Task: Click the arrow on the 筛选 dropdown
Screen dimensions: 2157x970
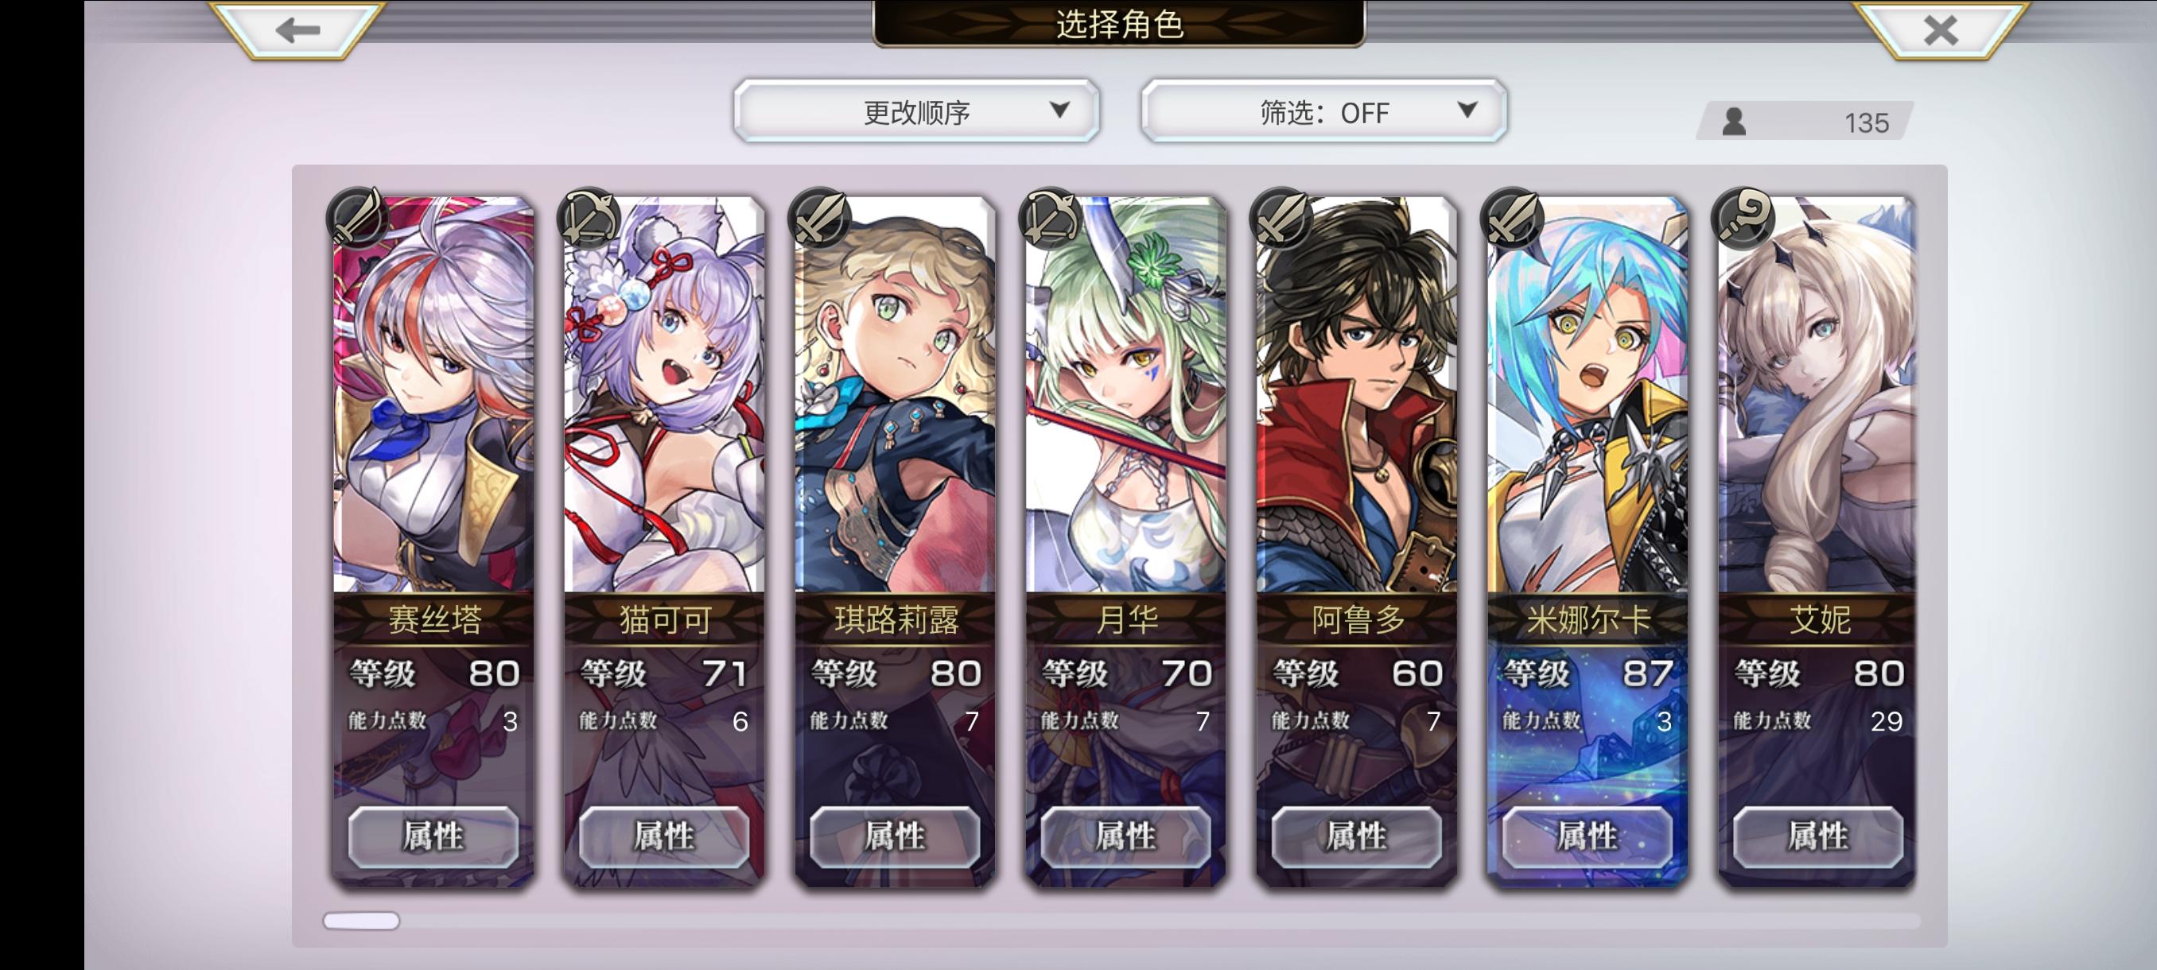Action: [x=1467, y=110]
